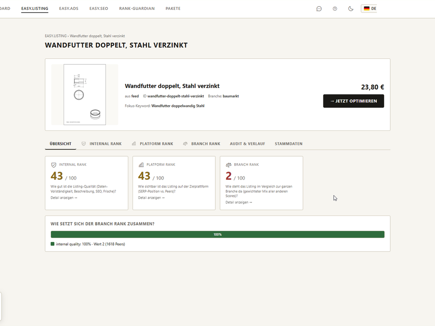
Task: Toggle dark mode moon icon
Action: tap(351, 9)
